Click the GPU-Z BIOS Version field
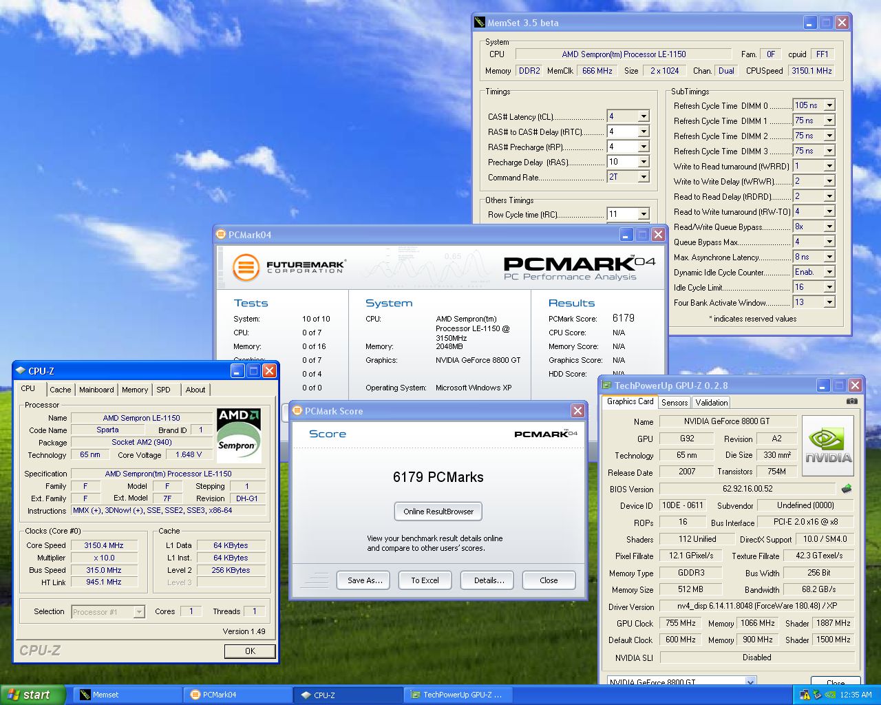 [747, 489]
